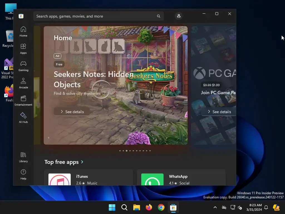Viewport: 285px width, 214px height.
Task: Click the search apps, games, movies field
Action: coord(99,16)
